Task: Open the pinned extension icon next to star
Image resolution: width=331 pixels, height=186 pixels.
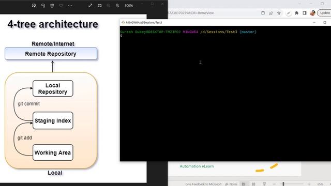Action: click(x=289, y=13)
